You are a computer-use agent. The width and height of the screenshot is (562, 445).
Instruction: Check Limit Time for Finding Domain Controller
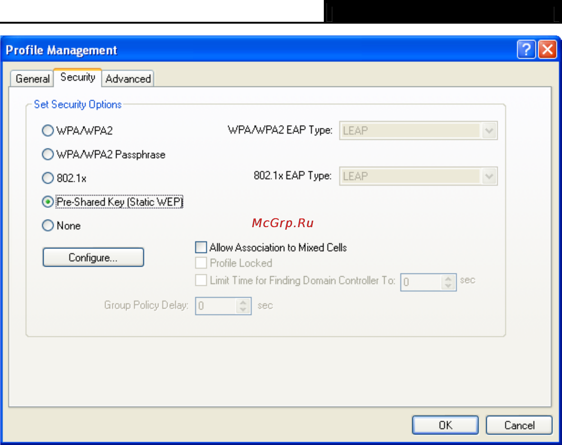point(201,280)
